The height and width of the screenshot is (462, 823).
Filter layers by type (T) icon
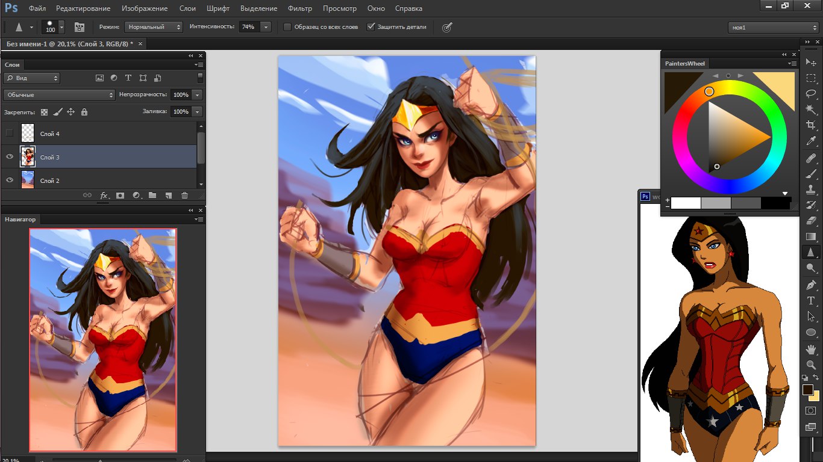[128, 78]
